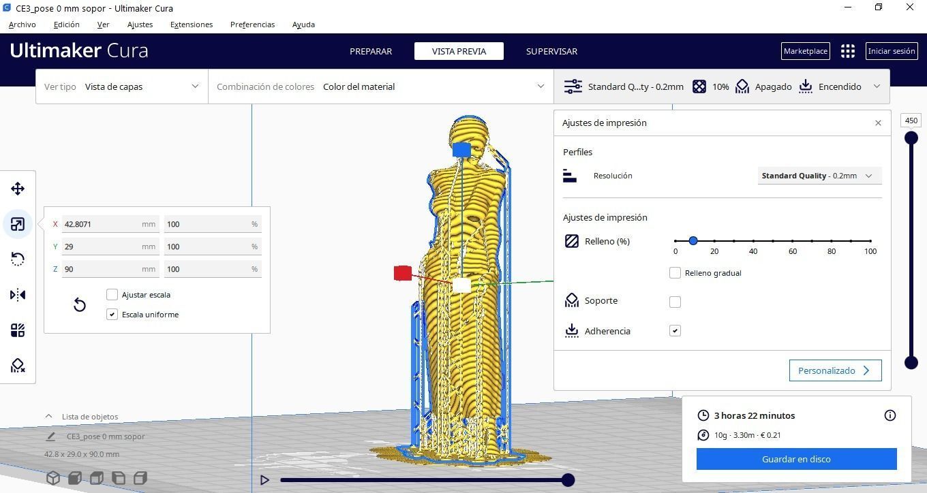Screen dimensions: 927x493
Task: Select the Move tool
Action: point(18,189)
